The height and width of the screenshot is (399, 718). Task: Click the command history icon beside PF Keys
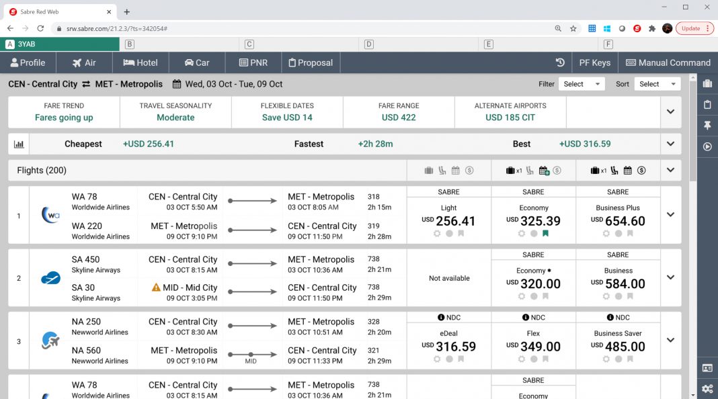pos(560,62)
